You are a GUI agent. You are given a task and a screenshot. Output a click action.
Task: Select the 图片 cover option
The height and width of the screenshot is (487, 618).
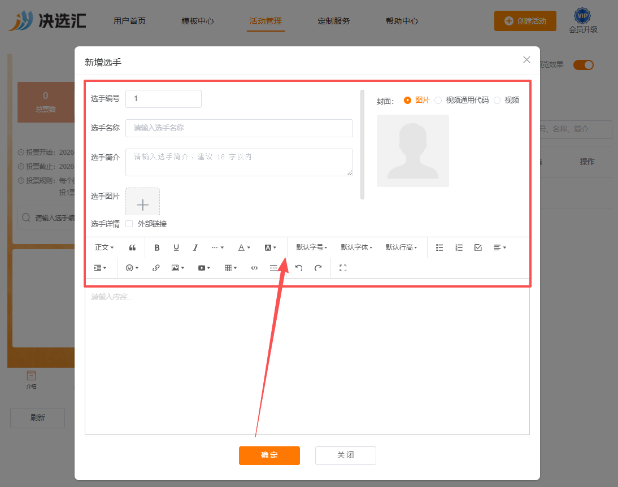point(416,100)
